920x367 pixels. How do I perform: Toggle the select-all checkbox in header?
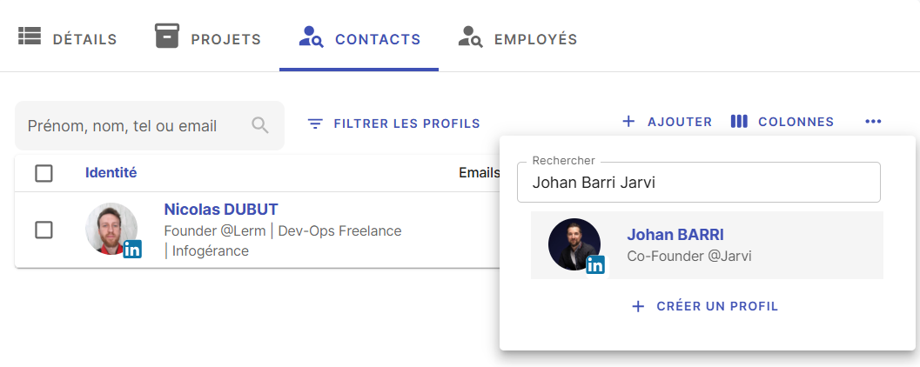click(44, 173)
